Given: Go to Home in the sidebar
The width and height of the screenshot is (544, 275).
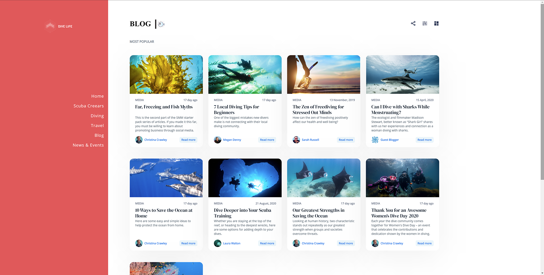Looking at the screenshot, I should click(x=97, y=96).
